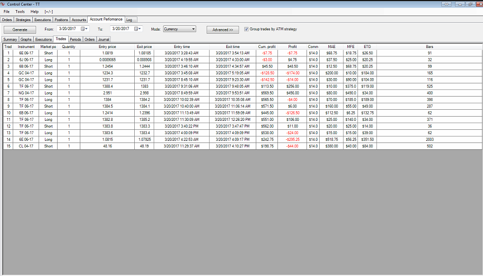The image size is (483, 276).
Task: Open the From date calendar picker
Action: pyautogui.click(x=84, y=28)
